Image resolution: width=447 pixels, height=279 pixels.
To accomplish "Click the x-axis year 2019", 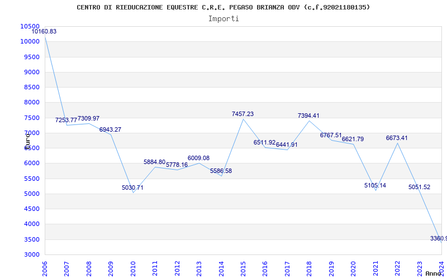I will click(331, 269).
